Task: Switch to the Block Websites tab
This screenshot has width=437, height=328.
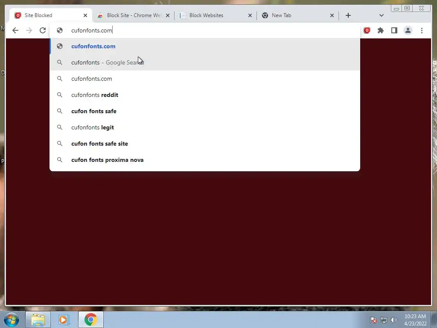Action: point(215,15)
